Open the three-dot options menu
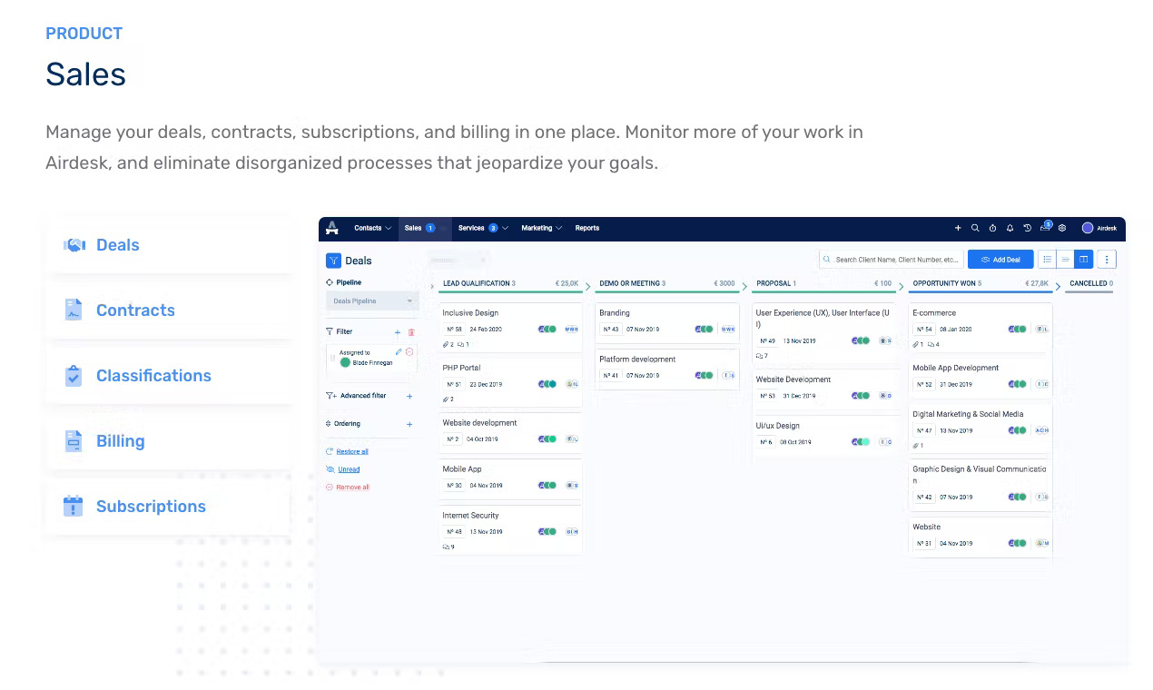 [1107, 259]
